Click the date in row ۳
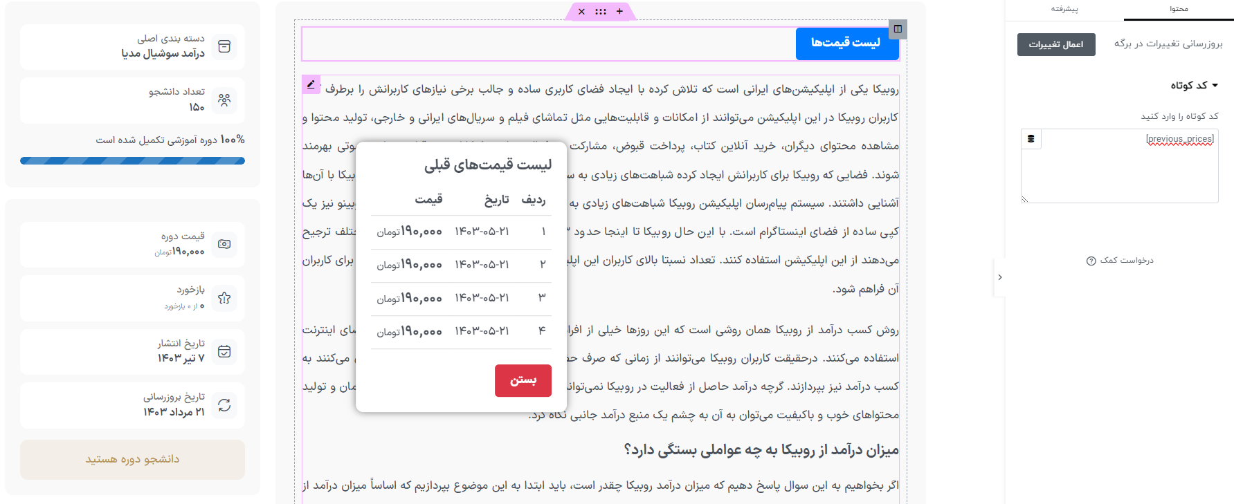Viewport: 1234px width, 504px height. [x=482, y=298]
